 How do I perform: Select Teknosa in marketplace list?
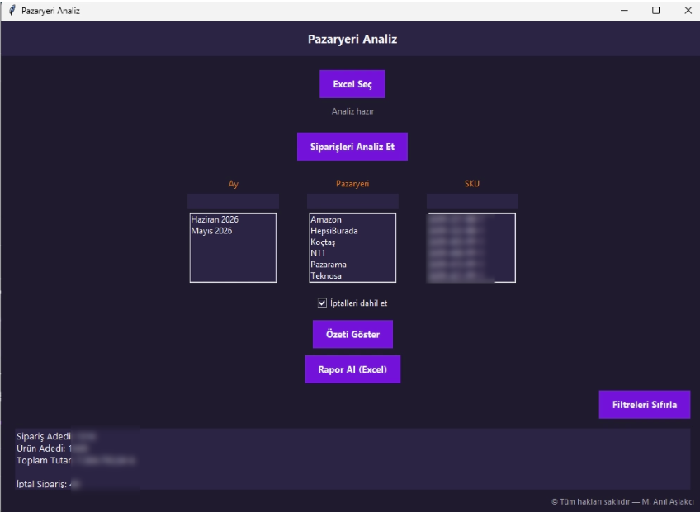(x=352, y=275)
